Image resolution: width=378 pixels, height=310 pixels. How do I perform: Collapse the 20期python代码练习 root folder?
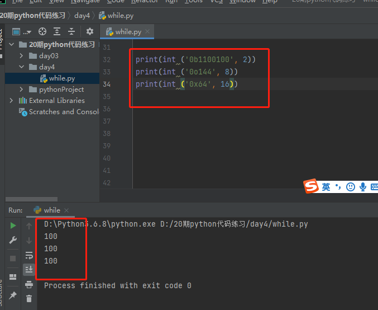pos(11,44)
